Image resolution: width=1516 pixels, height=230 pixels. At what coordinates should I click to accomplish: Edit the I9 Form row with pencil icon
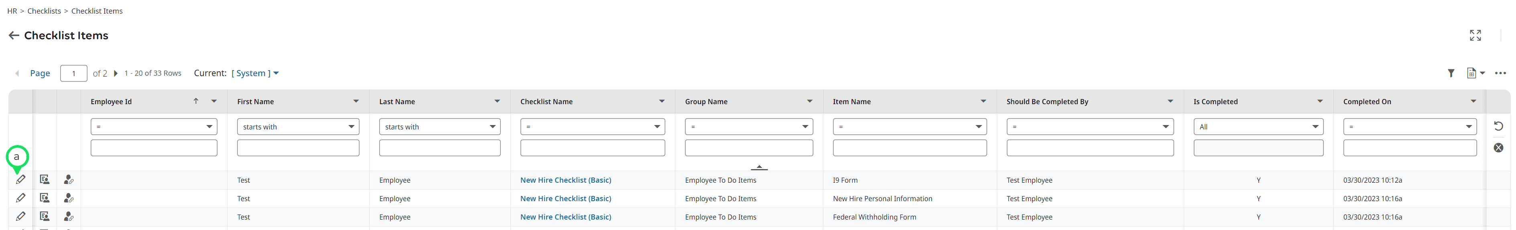pos(20,180)
